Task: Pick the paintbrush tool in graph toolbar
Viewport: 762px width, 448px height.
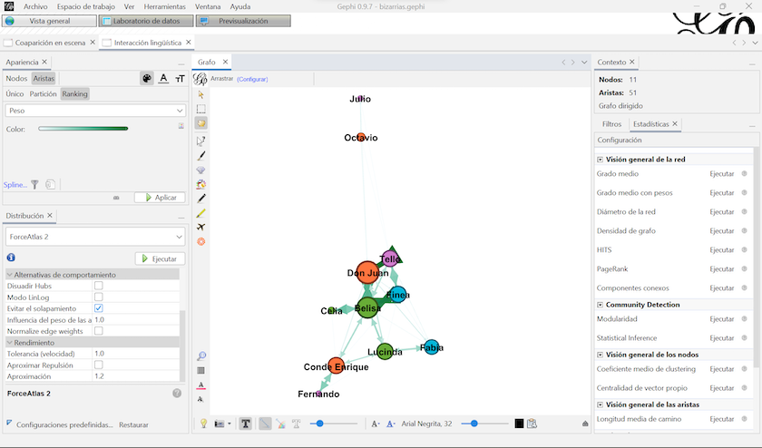Action: pos(201,155)
